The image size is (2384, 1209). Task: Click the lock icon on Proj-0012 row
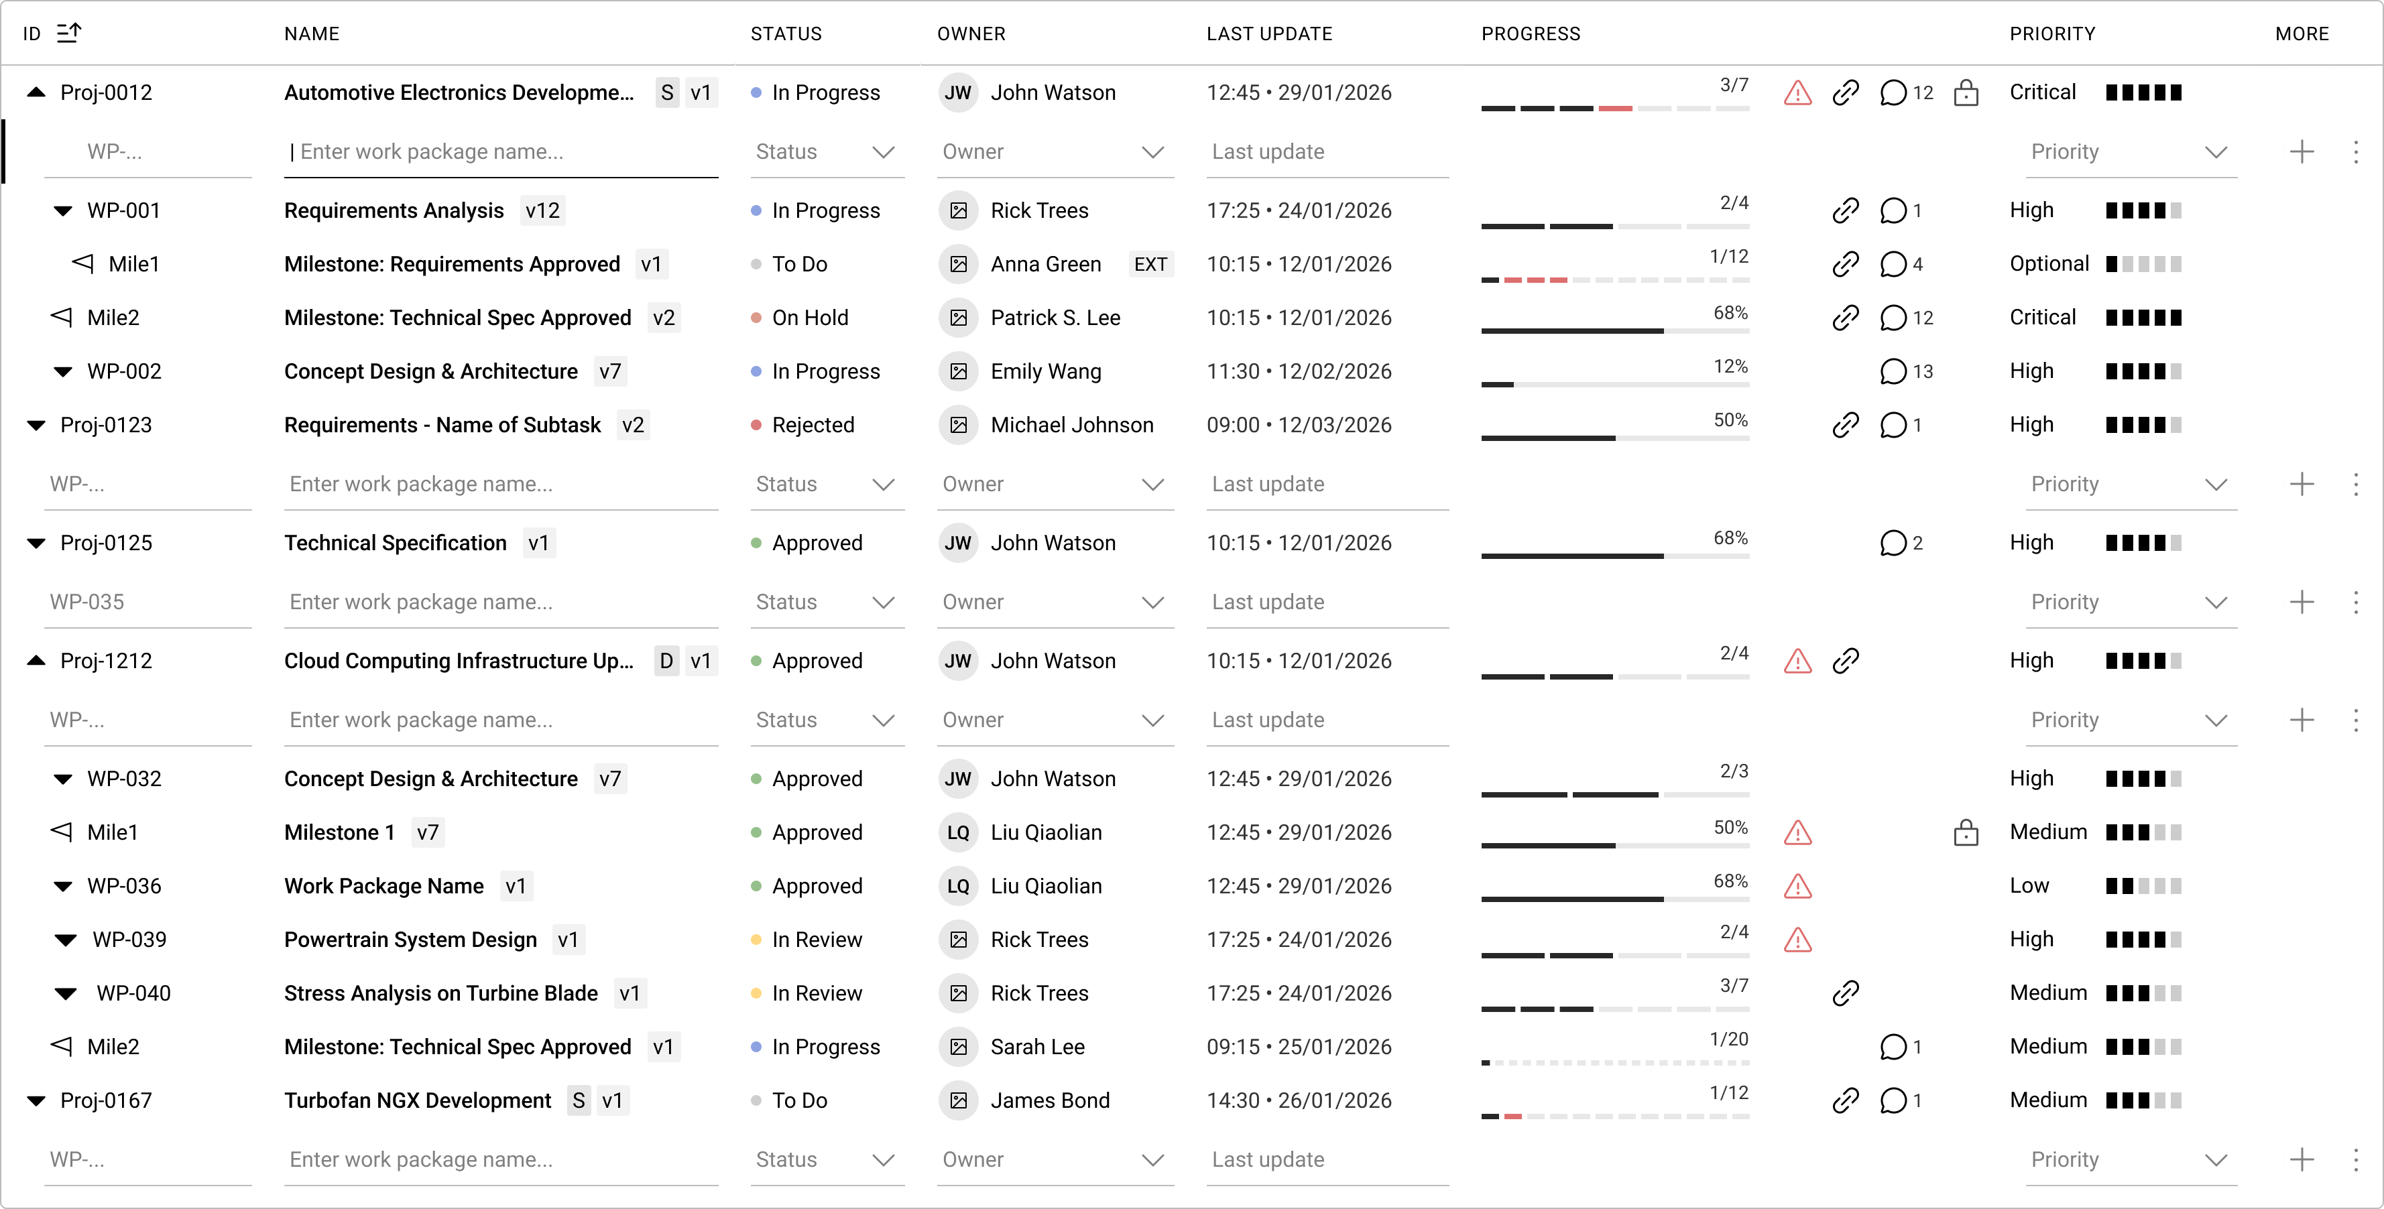(x=1966, y=92)
